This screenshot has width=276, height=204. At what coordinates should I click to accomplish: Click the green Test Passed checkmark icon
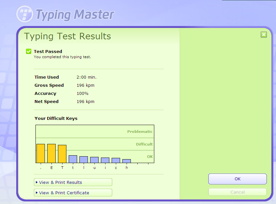(x=28, y=51)
